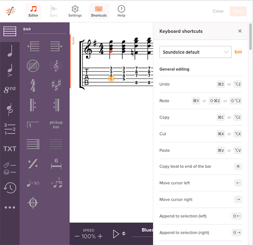The height and width of the screenshot is (245, 253).
Task: Click Append to selection (left)
Action: (x=201, y=216)
